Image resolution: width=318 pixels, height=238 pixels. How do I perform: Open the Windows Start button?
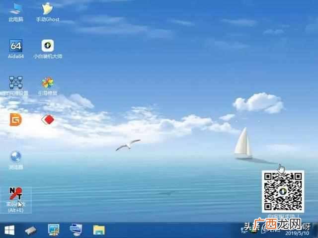[9, 230]
